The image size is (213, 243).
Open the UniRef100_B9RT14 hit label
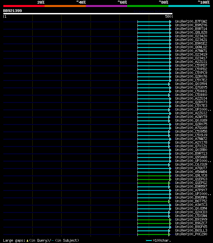pos(191,29)
